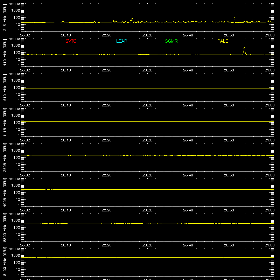
Task: Click 20:20 label under the 410 MHz plot
Action: pos(107,70)
